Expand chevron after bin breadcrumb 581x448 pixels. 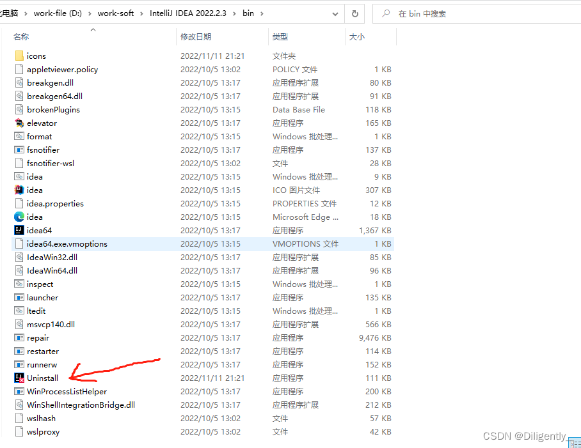pyautogui.click(x=262, y=13)
